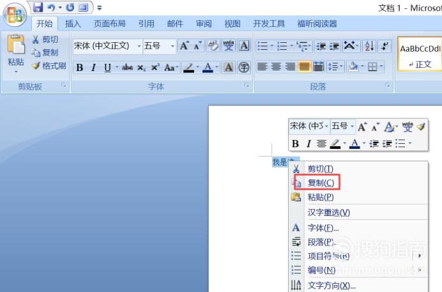Screen dimensions: 442x292
Task: Click 复制 copy in the clipboard group
Action: [45, 52]
